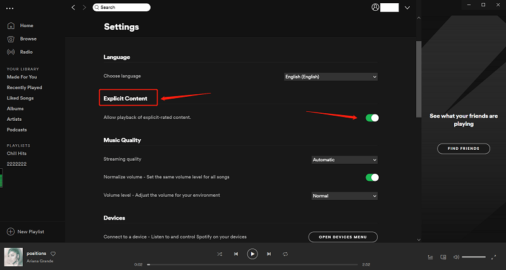
Task: Mute with the speaker icon
Action: tap(456, 257)
